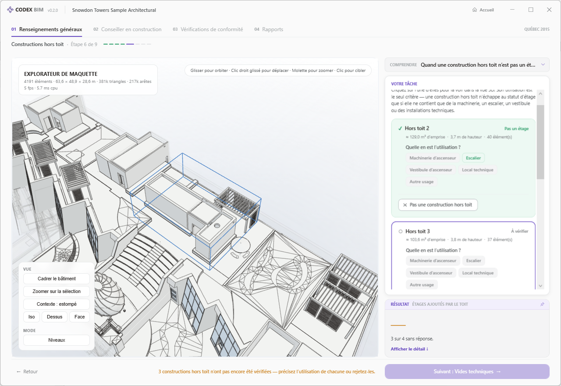Go back with the Retour link

(x=27, y=372)
